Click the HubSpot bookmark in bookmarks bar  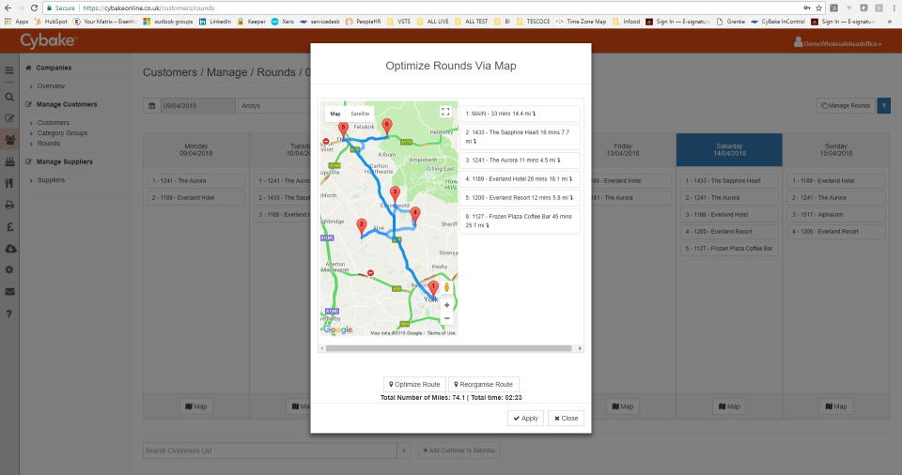[51, 22]
